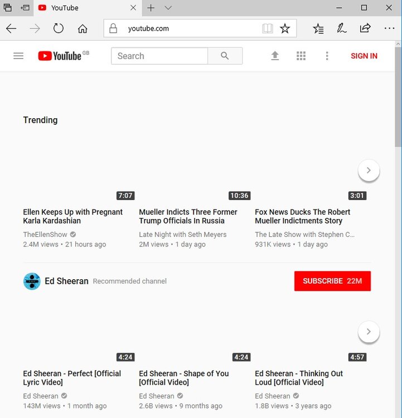This screenshot has height=418, width=402.
Task: Add page to favorites star
Action: point(285,28)
